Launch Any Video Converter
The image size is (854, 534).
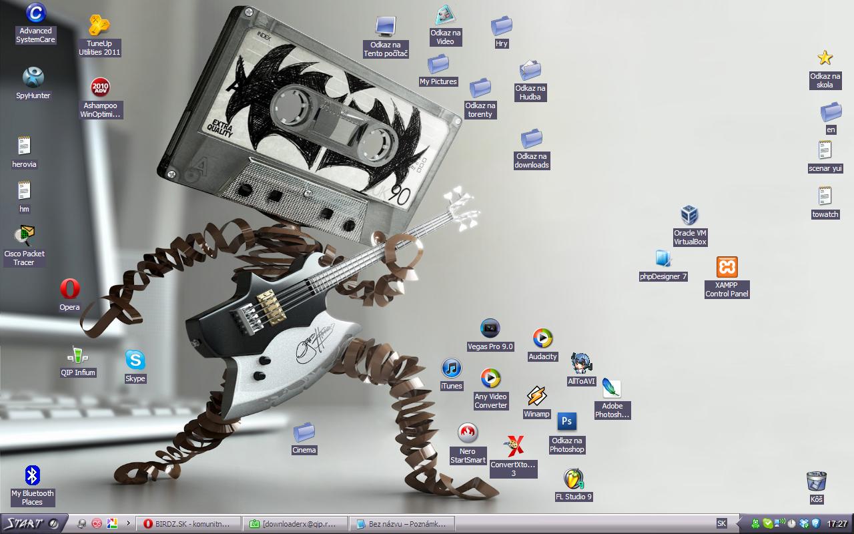(491, 388)
